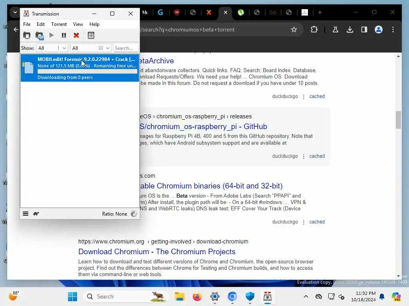Screen dimensions: 409x306
Task: Toggle the browser side panel
Action: (x=364, y=29)
